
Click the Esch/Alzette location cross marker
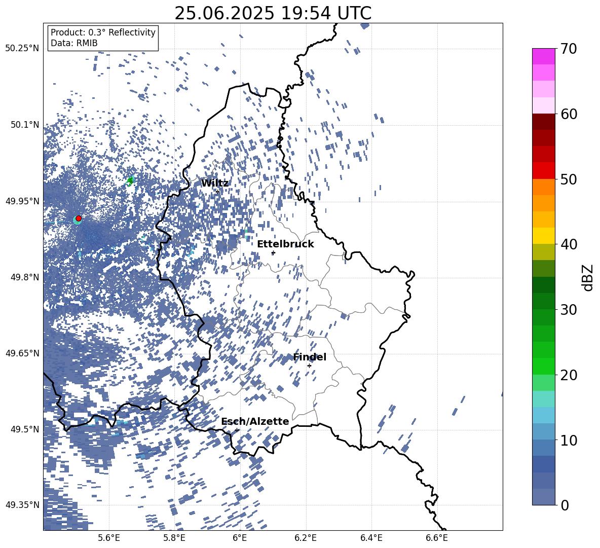pos(237,430)
